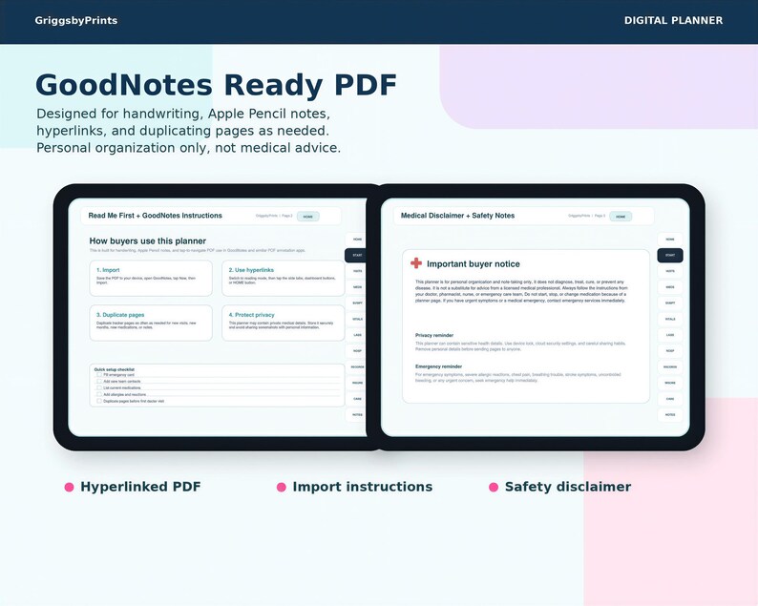
Task: Open VITALS side tab on Medical Disclaimer page
Action: click(670, 319)
